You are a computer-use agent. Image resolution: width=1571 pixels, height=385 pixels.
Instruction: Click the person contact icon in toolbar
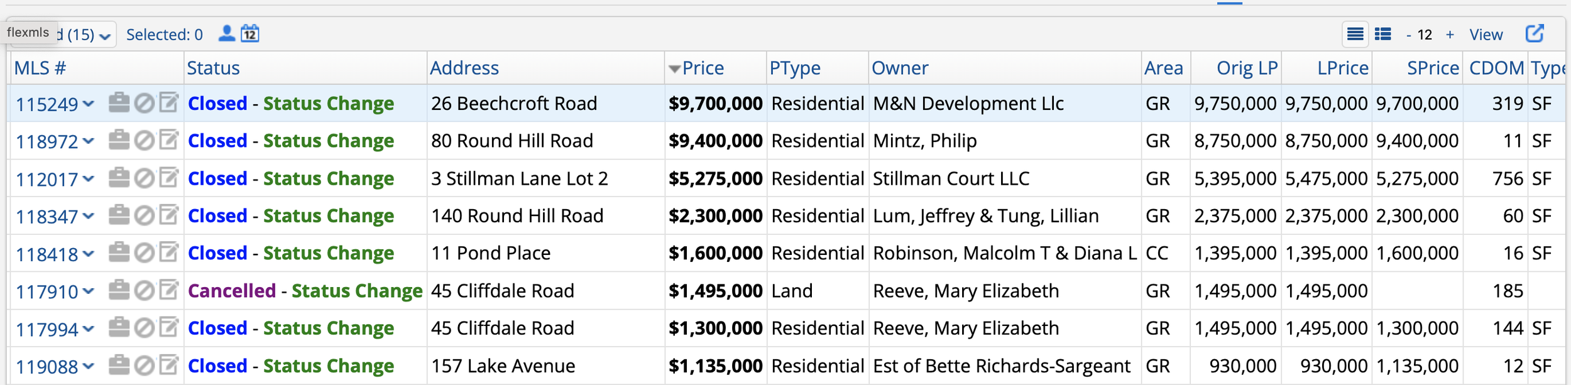pos(227,33)
